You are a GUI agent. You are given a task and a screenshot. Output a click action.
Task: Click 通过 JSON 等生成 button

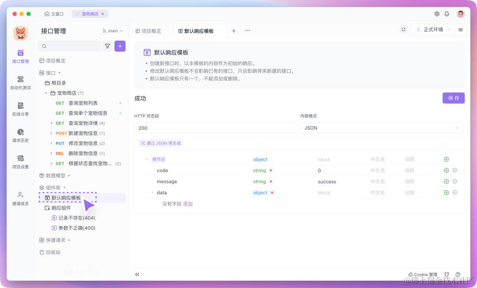coord(161,143)
